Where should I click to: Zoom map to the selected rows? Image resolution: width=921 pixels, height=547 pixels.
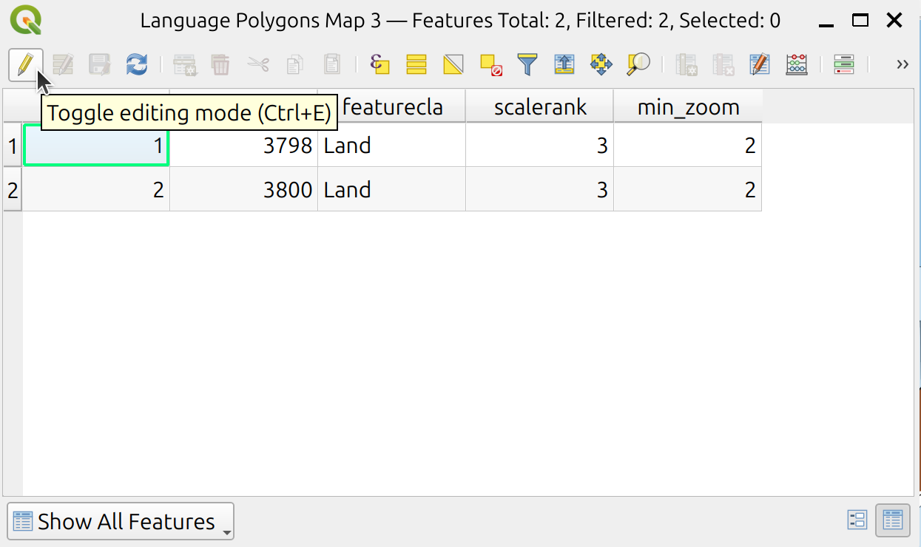coord(637,64)
